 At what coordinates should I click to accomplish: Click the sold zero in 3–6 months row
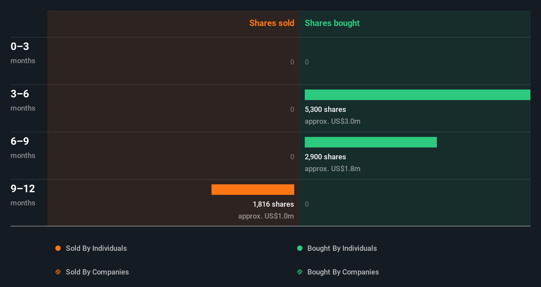point(292,109)
